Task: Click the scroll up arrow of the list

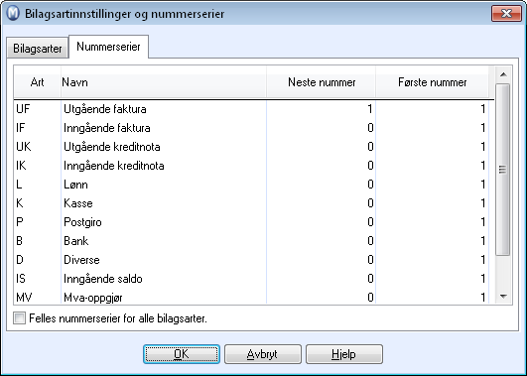Action: tap(503, 74)
